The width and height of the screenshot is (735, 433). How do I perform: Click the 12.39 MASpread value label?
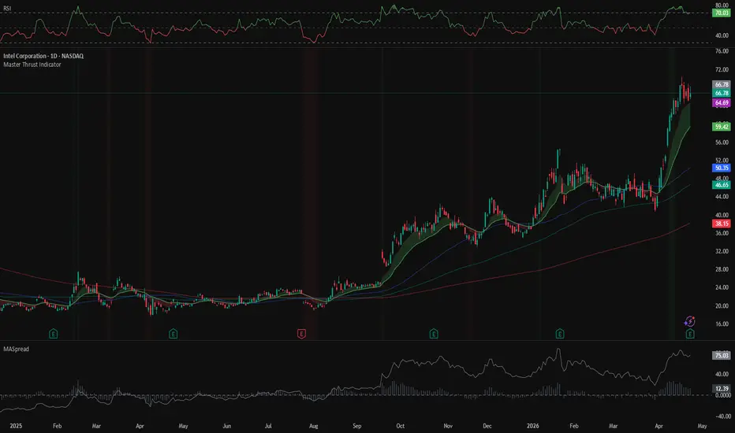(x=722, y=389)
